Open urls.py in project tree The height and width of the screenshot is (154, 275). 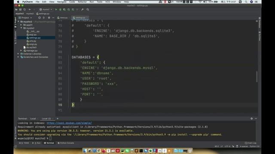pos(31,41)
